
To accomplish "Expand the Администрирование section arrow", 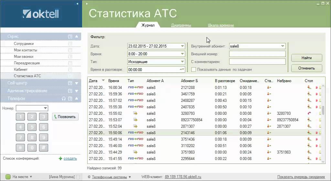I will (77, 91).
